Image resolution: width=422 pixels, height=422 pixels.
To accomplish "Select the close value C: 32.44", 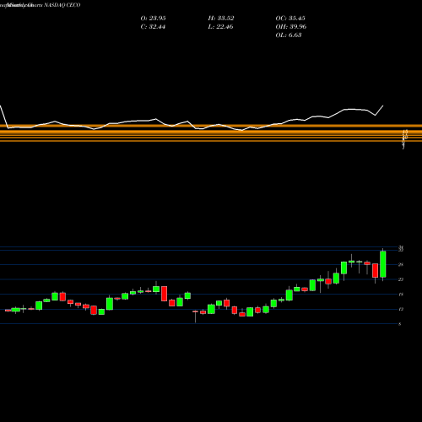I will pyautogui.click(x=153, y=27).
